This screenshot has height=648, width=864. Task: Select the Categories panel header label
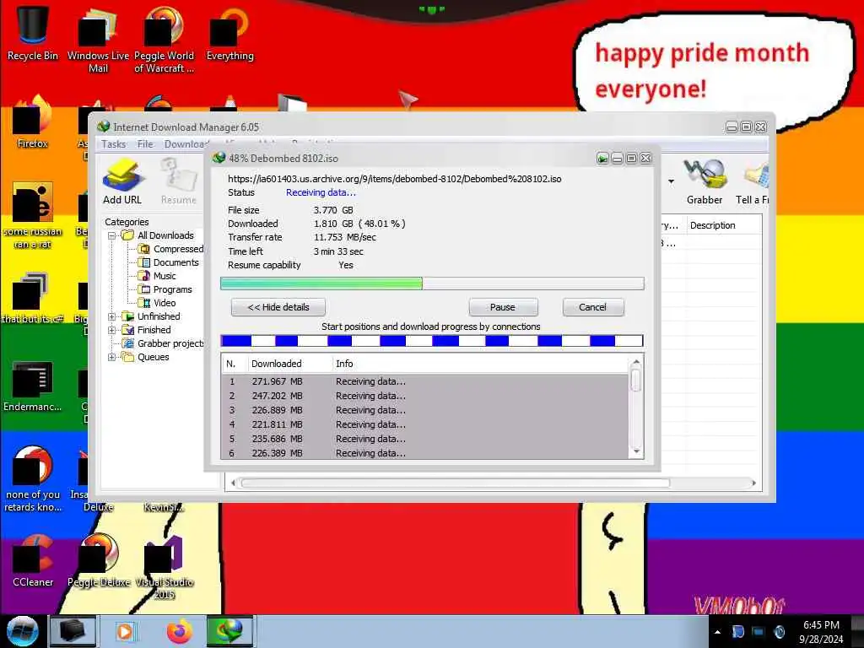point(127,222)
